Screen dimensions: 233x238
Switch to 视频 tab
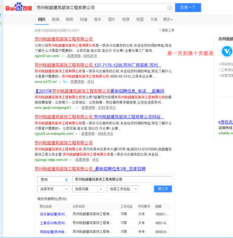(x=126, y=19)
